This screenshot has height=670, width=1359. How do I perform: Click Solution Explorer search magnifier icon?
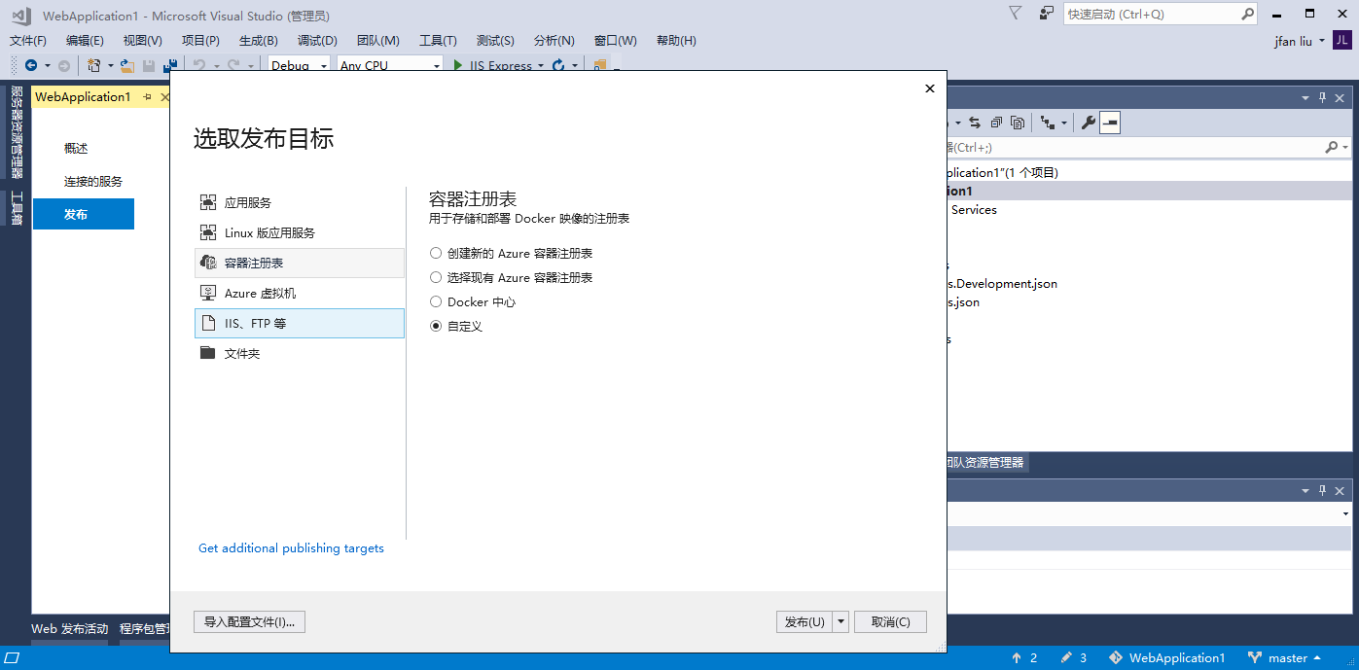point(1331,148)
